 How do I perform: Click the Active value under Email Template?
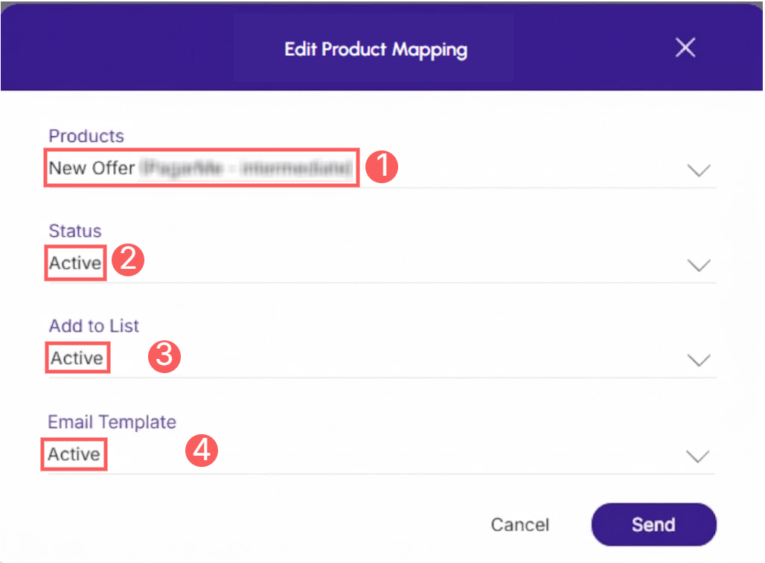74,454
